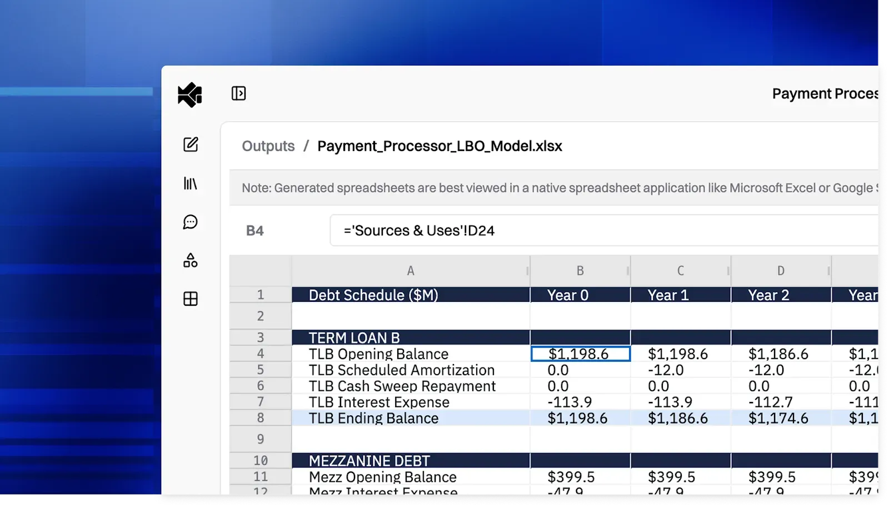This screenshot has height=507, width=889.
Task: Open the library books icon
Action: click(191, 183)
